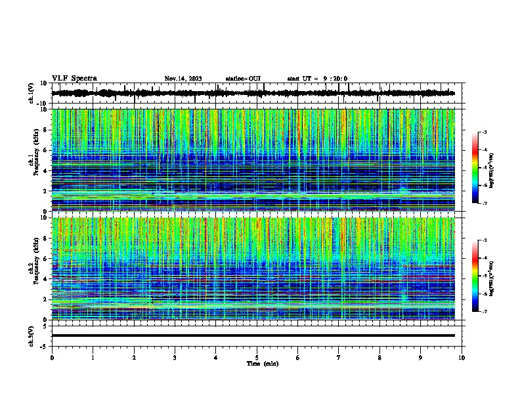Click the '8' kHz tick of ch.1 spectrogram
The height and width of the screenshot is (401, 520).
46,130
